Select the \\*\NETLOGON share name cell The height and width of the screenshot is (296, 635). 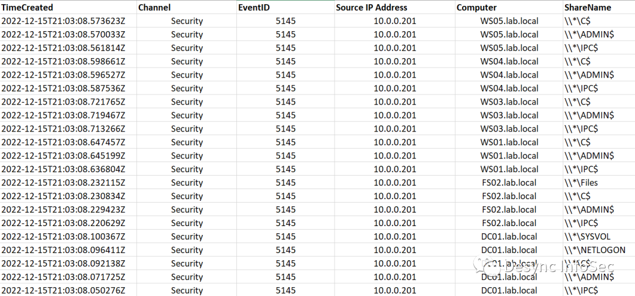(594, 250)
